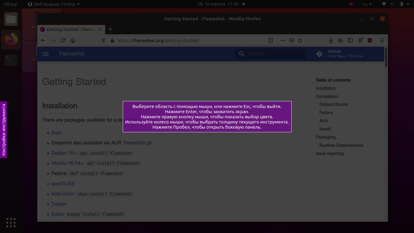Open the page actions three-dot menu

tap(283, 40)
